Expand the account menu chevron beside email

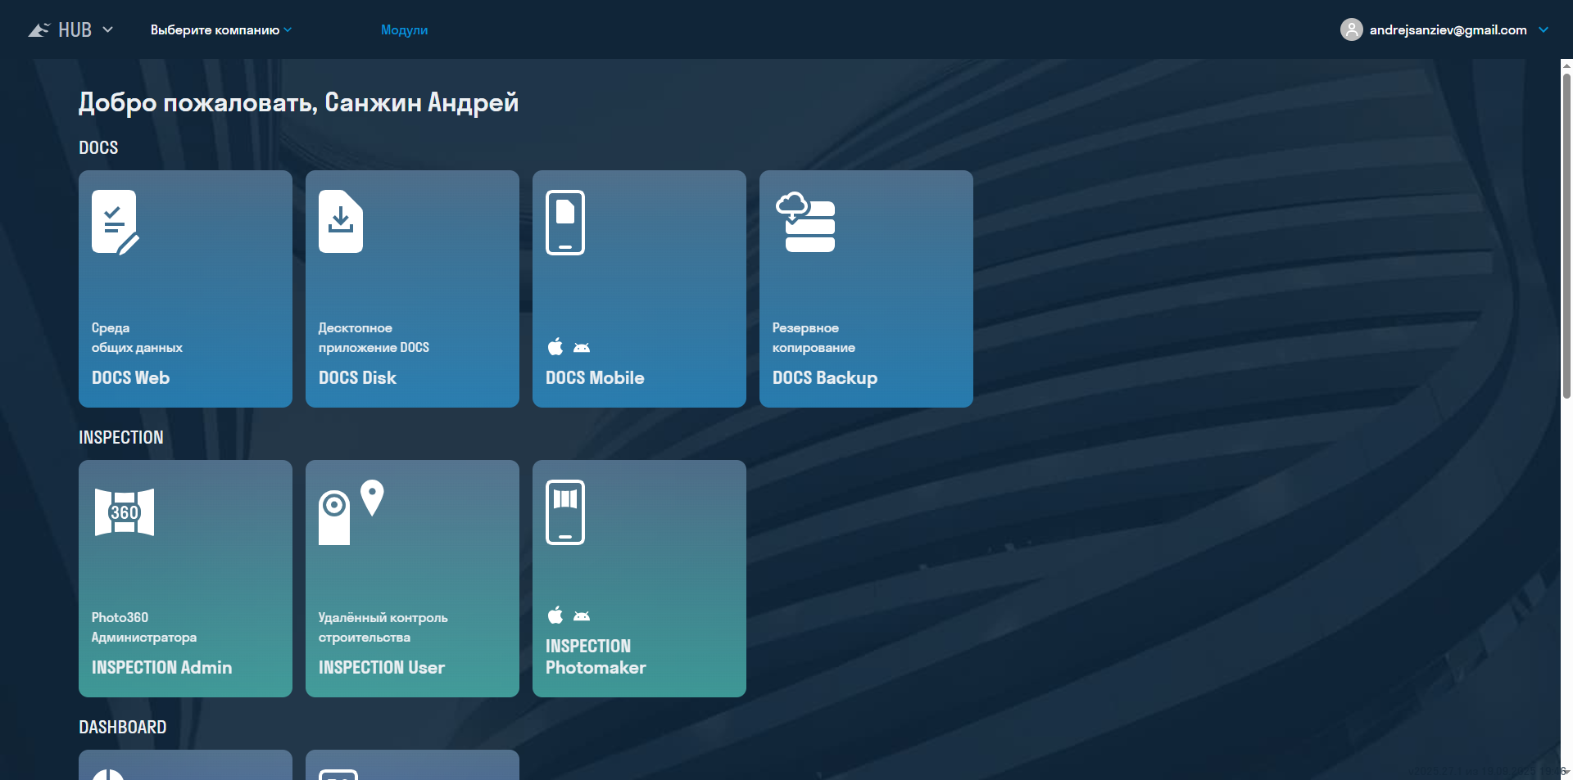[1544, 29]
